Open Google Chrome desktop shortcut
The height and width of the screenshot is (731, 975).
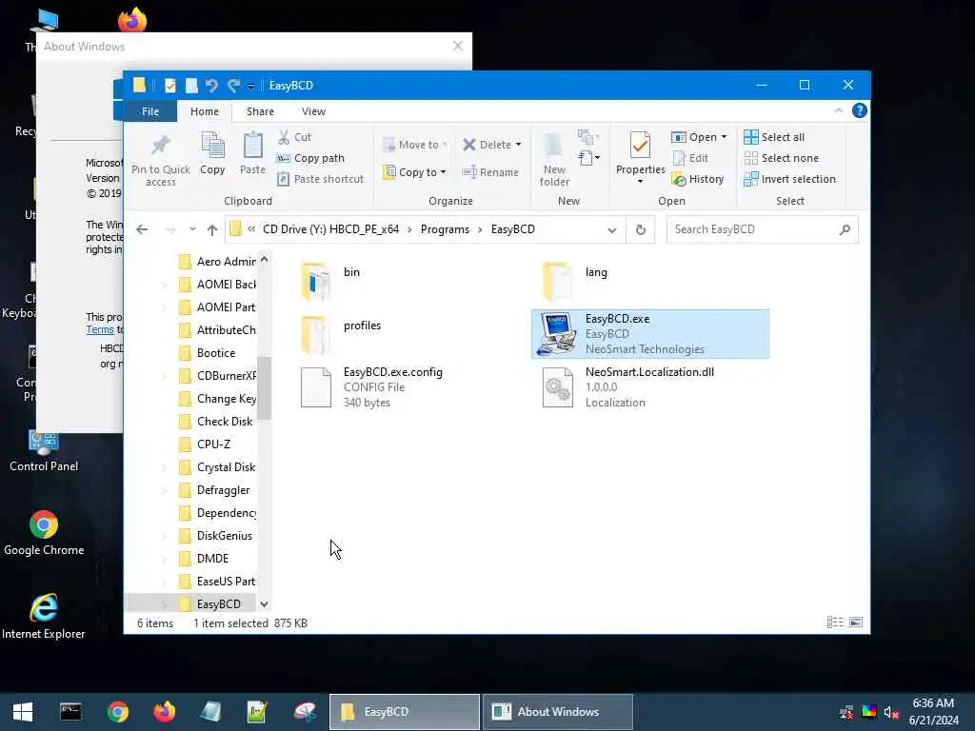click(x=44, y=533)
